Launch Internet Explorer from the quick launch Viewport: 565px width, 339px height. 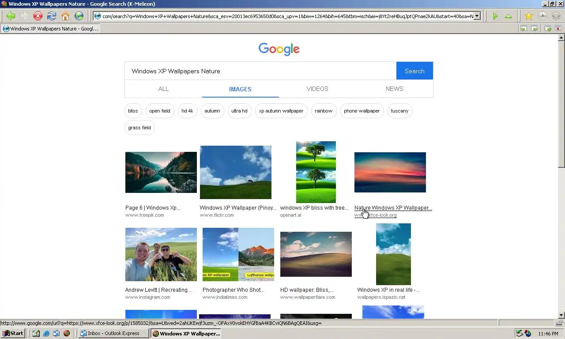pyautogui.click(x=46, y=333)
